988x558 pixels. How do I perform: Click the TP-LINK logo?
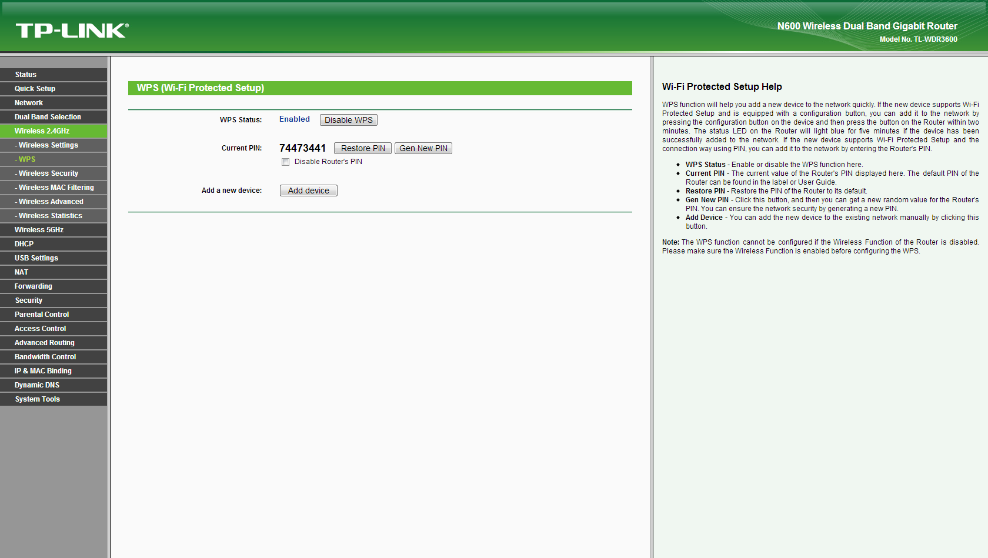(x=72, y=31)
